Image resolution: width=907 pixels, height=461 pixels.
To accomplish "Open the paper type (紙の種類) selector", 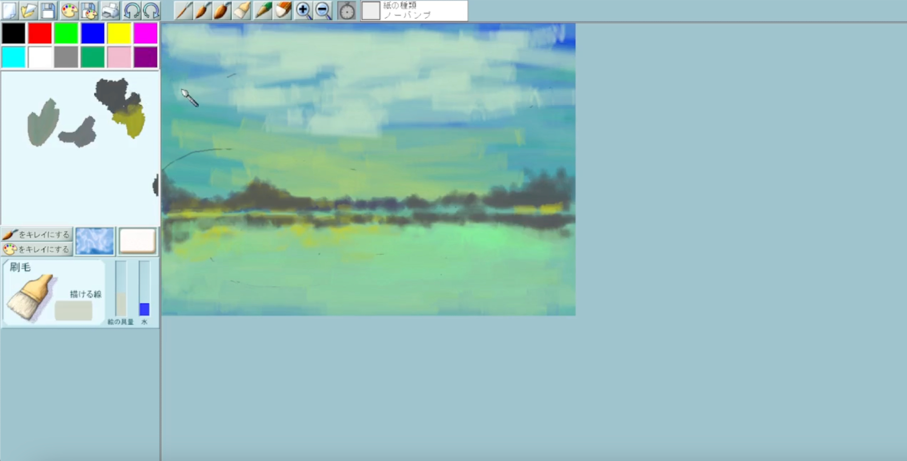I will click(414, 10).
